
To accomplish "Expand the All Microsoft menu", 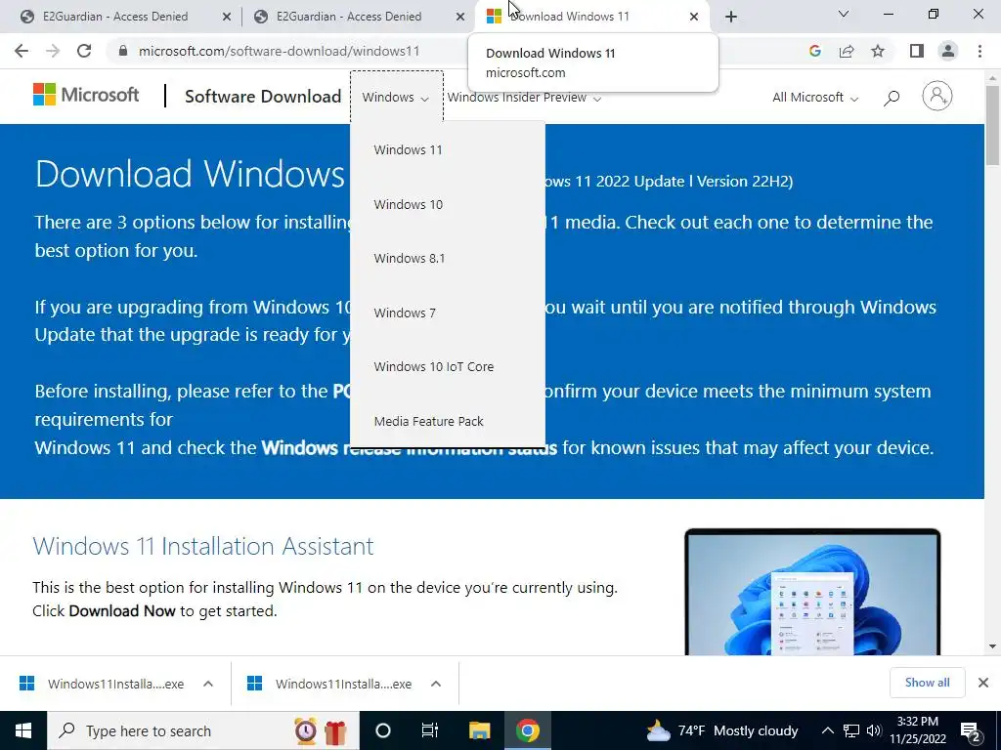I will [x=815, y=98].
